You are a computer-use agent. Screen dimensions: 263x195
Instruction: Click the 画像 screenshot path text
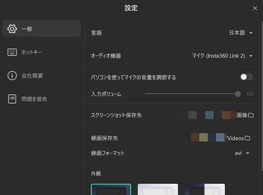pyautogui.click(x=242, y=115)
